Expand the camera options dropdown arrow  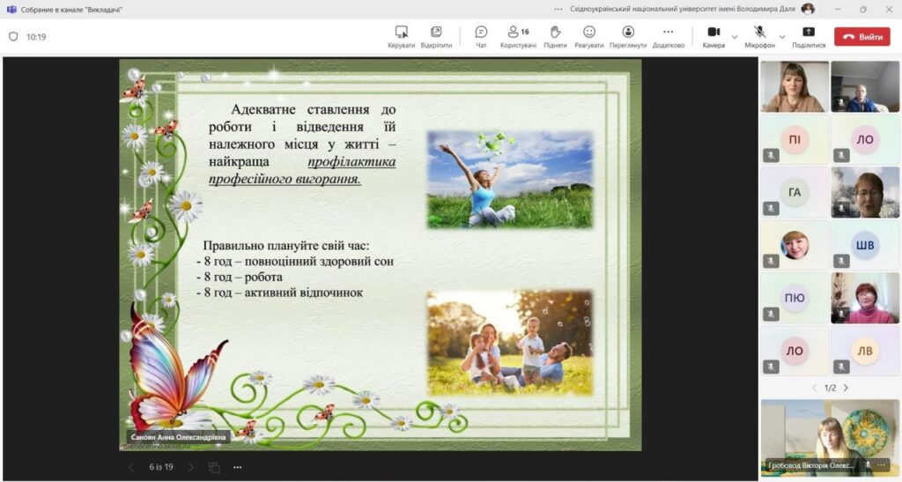coord(735,37)
